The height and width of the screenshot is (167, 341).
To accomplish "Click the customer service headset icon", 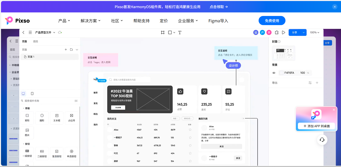I will [322, 140].
